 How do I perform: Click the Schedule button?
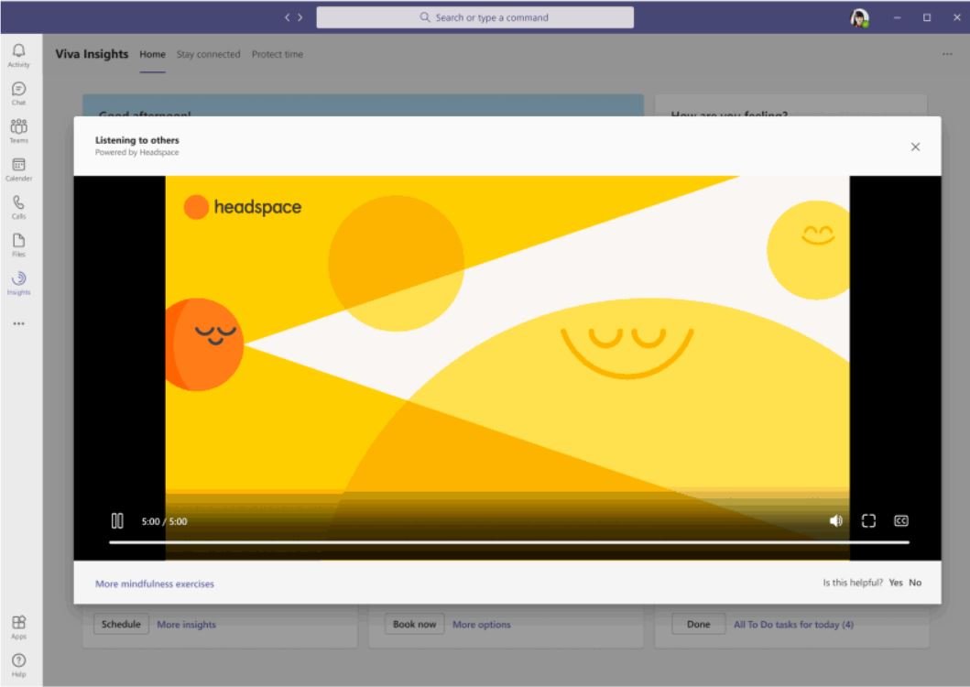[x=121, y=625]
